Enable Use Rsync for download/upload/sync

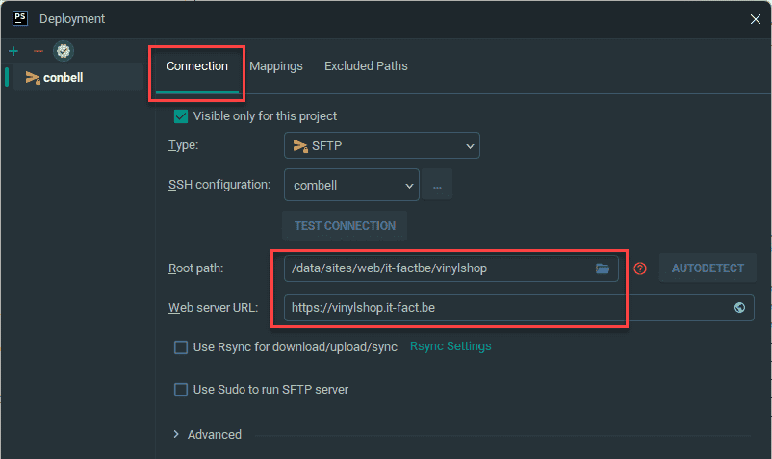(181, 347)
